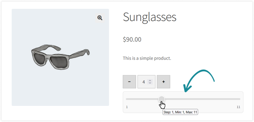The width and height of the screenshot is (254, 122).
Task: Click the quantity spinner down arrow
Action: click(150, 83)
